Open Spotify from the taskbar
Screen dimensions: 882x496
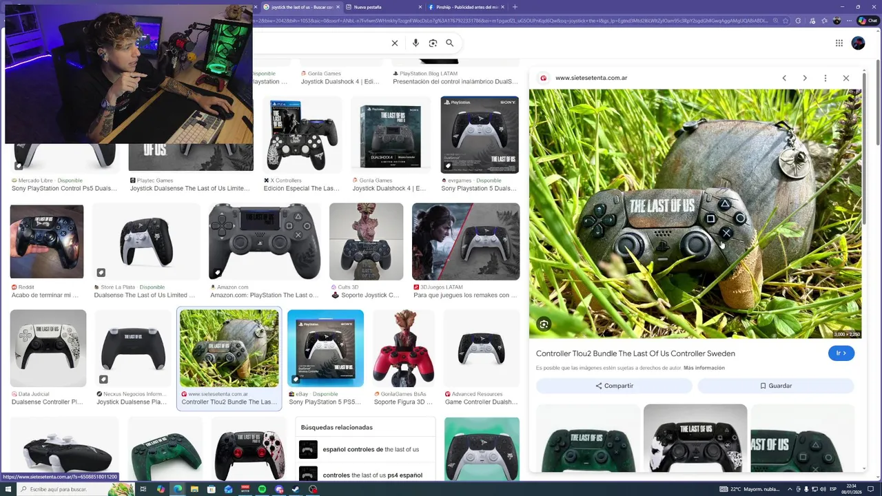[x=263, y=489]
